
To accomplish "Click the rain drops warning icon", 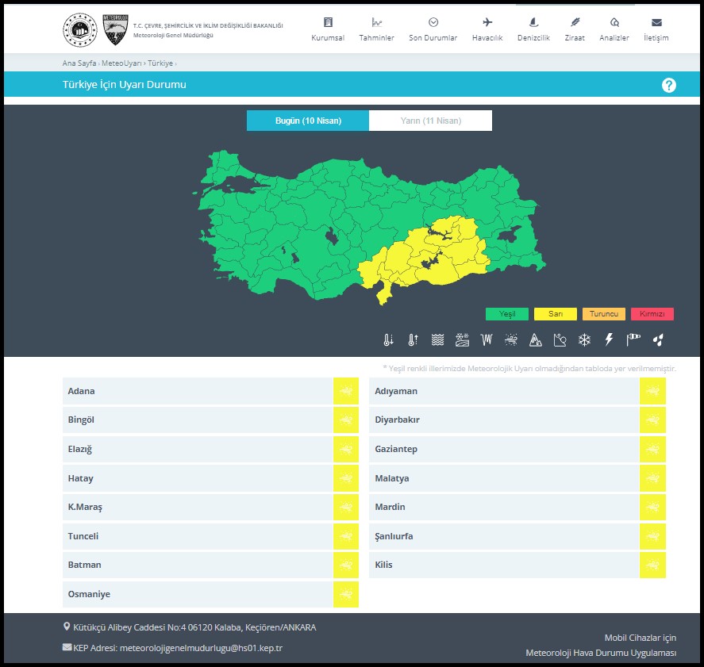I will pos(657,340).
